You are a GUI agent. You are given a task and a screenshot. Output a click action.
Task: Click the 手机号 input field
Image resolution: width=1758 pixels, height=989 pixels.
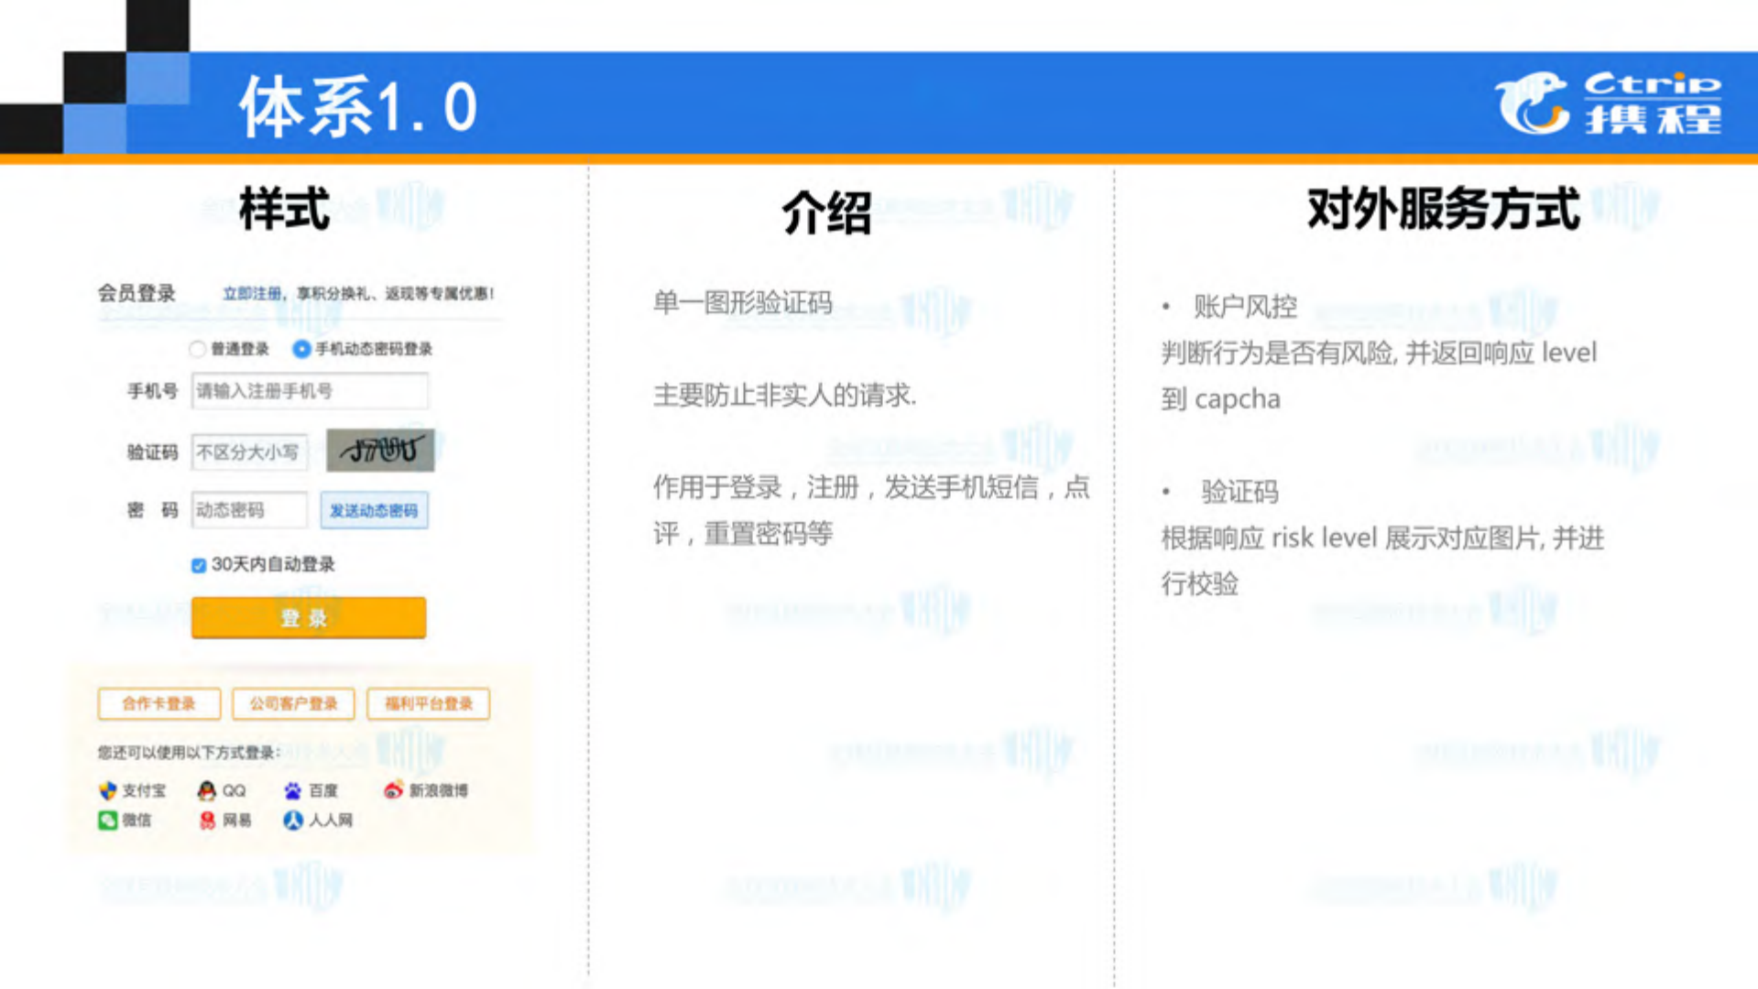click(309, 391)
